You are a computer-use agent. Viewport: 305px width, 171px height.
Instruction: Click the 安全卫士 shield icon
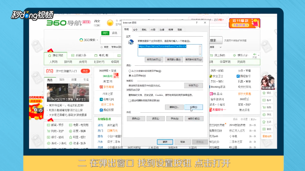211,76
